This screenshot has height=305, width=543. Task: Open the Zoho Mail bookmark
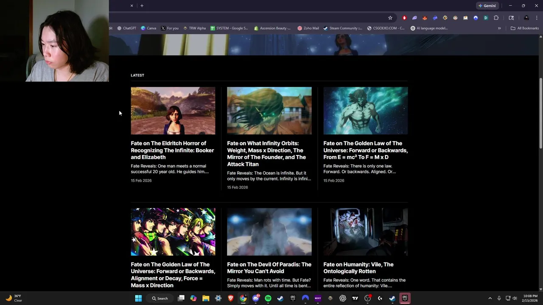(x=308, y=28)
